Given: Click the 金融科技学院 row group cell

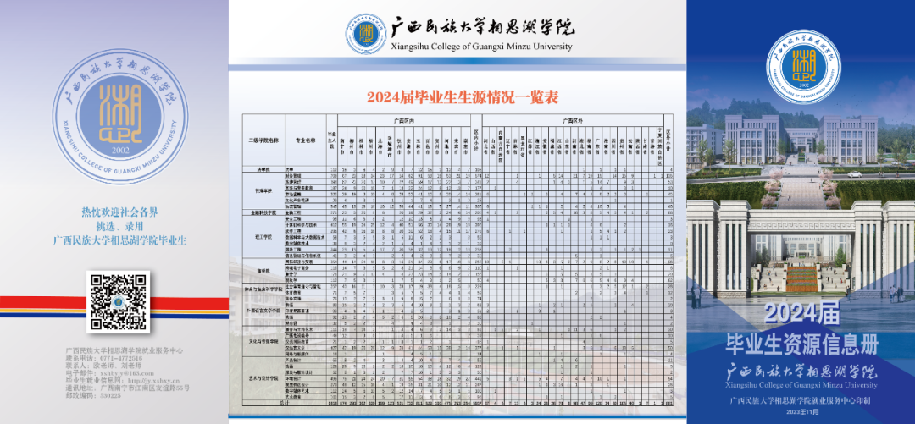Looking at the screenshot, I should coord(263,213).
